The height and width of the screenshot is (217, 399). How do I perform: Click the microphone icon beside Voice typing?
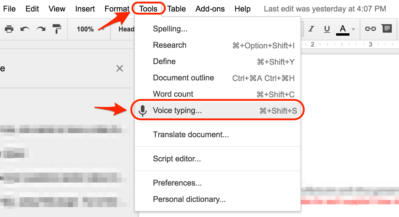click(142, 110)
